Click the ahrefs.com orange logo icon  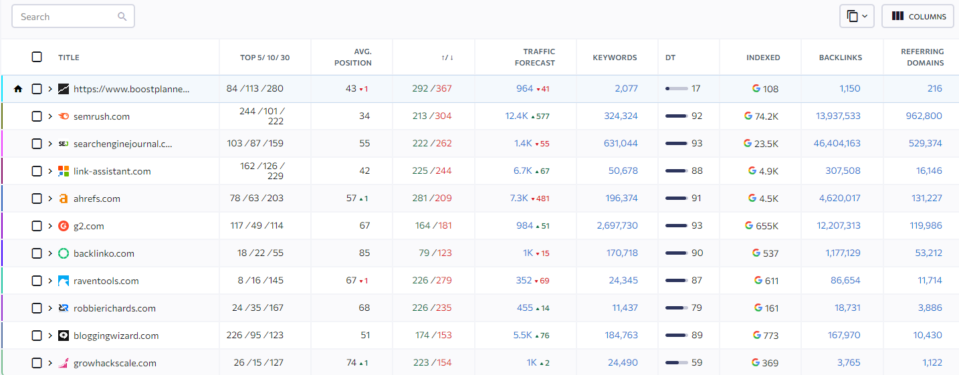pos(64,199)
